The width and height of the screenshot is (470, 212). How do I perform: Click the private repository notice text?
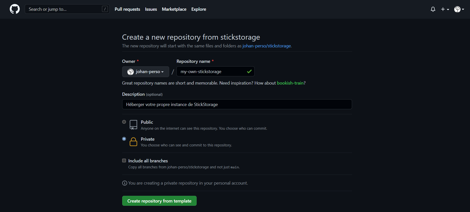tap(188, 183)
